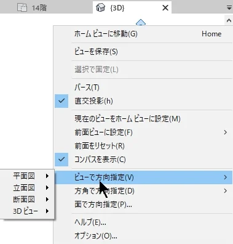
Task: Open the tab list dropdown arrow
Action: (x=229, y=8)
